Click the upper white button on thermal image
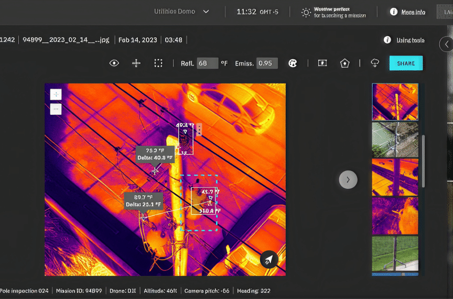Viewport: 453px width, 299px height. click(56, 94)
